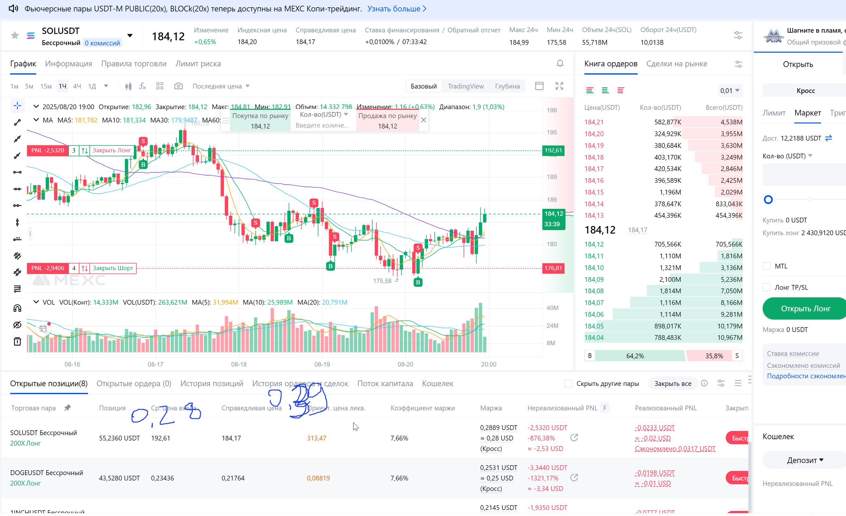Select the Лимит order type tab
846x516 pixels.
click(774, 113)
